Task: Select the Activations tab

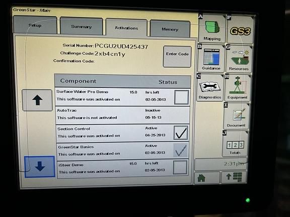Action: point(126,28)
